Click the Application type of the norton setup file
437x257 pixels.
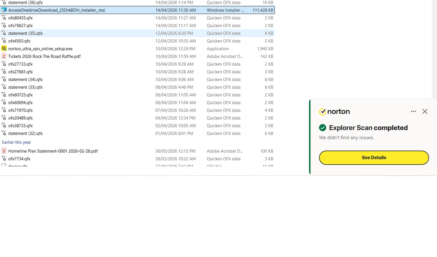tap(218, 49)
